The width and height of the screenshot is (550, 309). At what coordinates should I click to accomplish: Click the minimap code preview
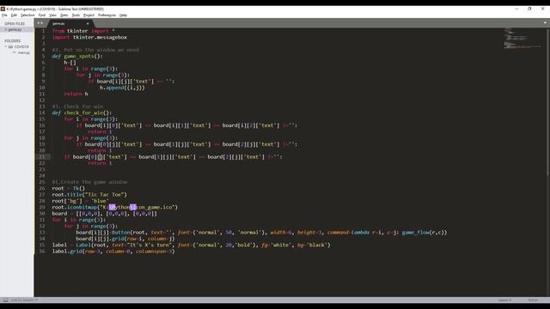pyautogui.click(x=522, y=38)
